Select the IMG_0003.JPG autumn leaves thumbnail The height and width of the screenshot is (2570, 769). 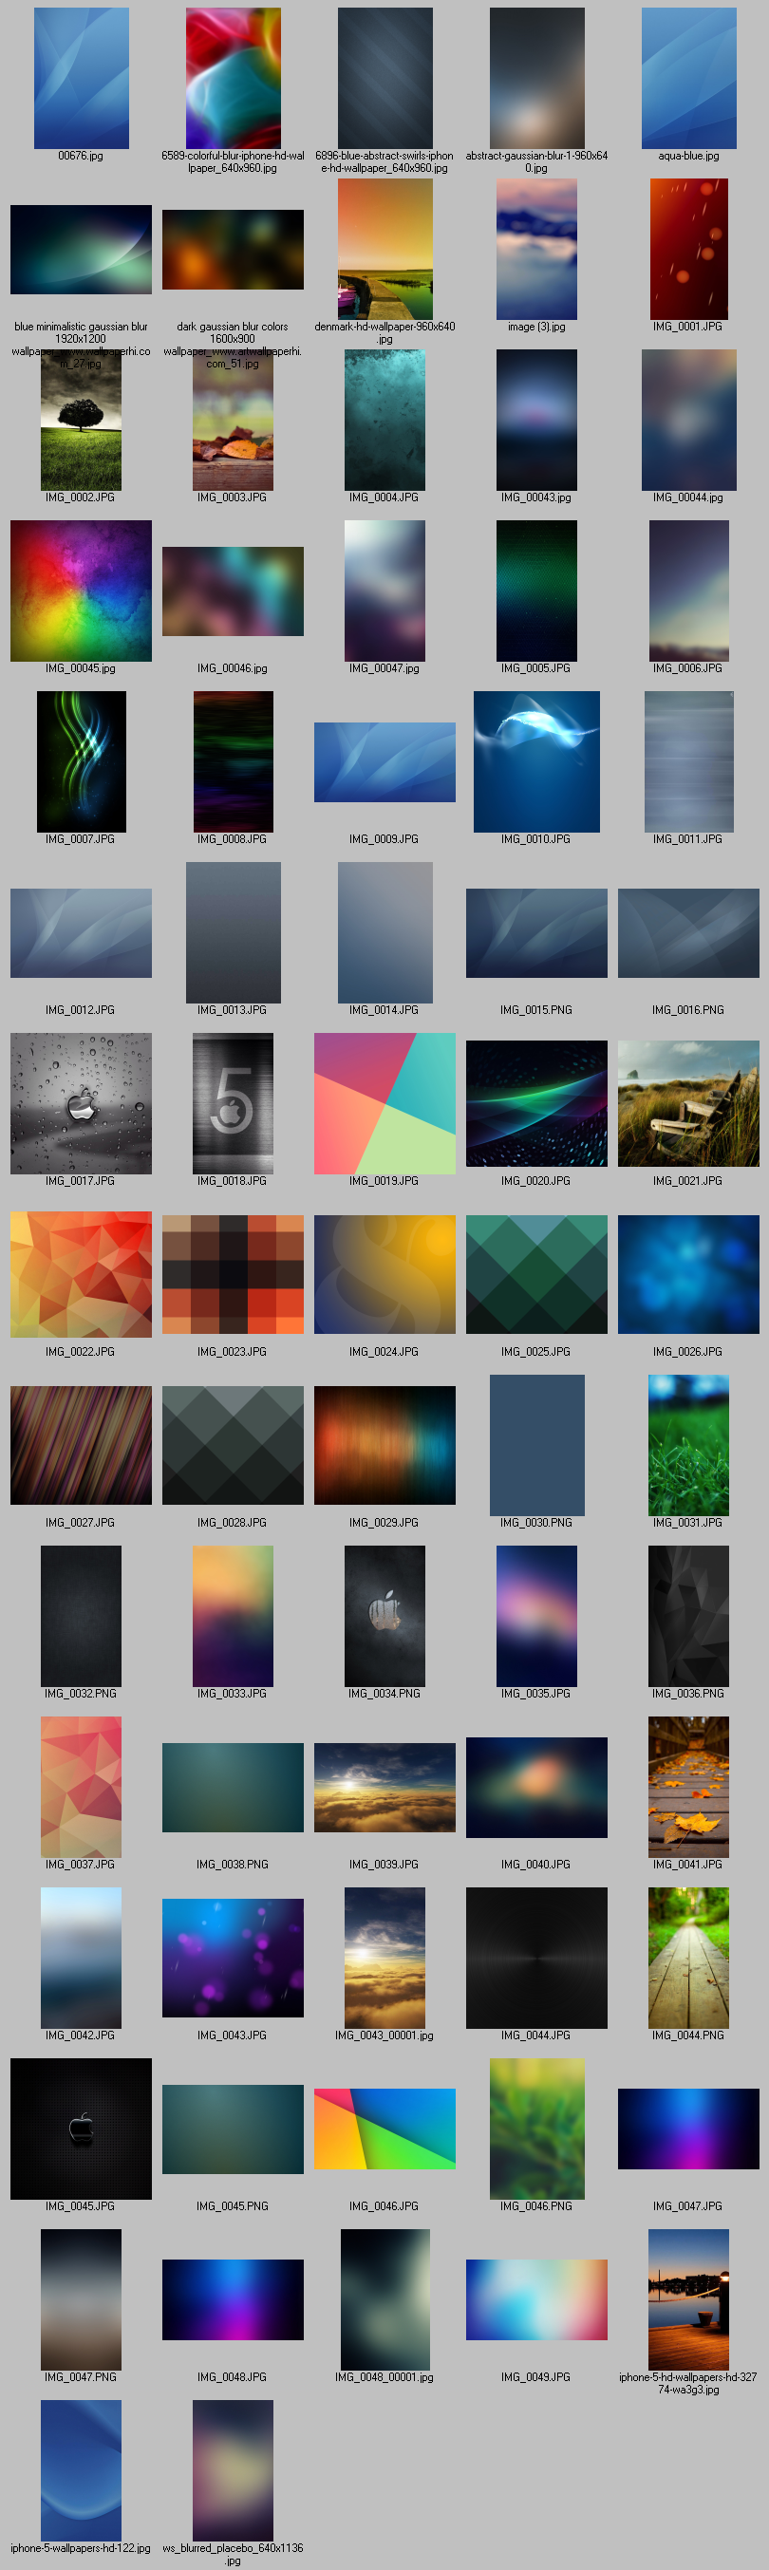pos(233,420)
